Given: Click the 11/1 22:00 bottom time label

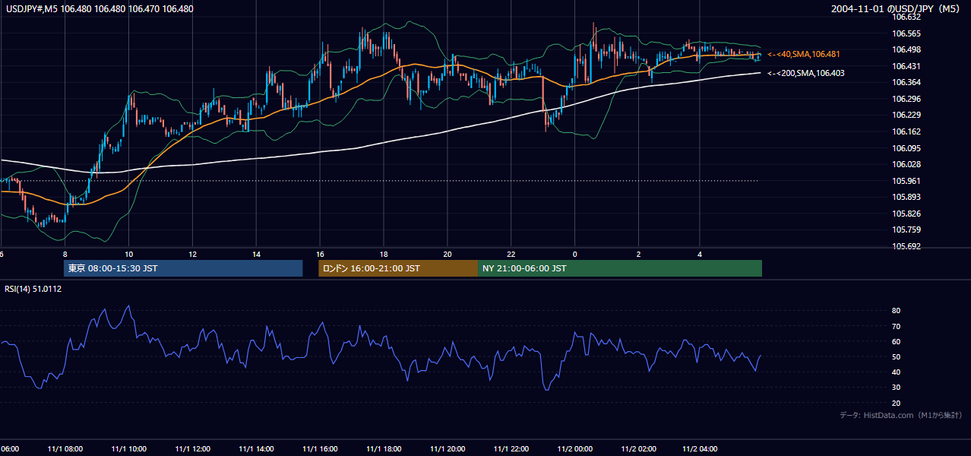Looking at the screenshot, I should coord(511,448).
